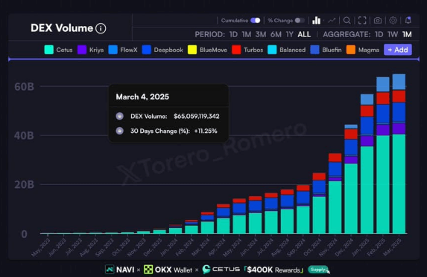Viewport: 427px width, 277px height.
Task: Toggle the Deepbook legend swatch
Action: 147,50
